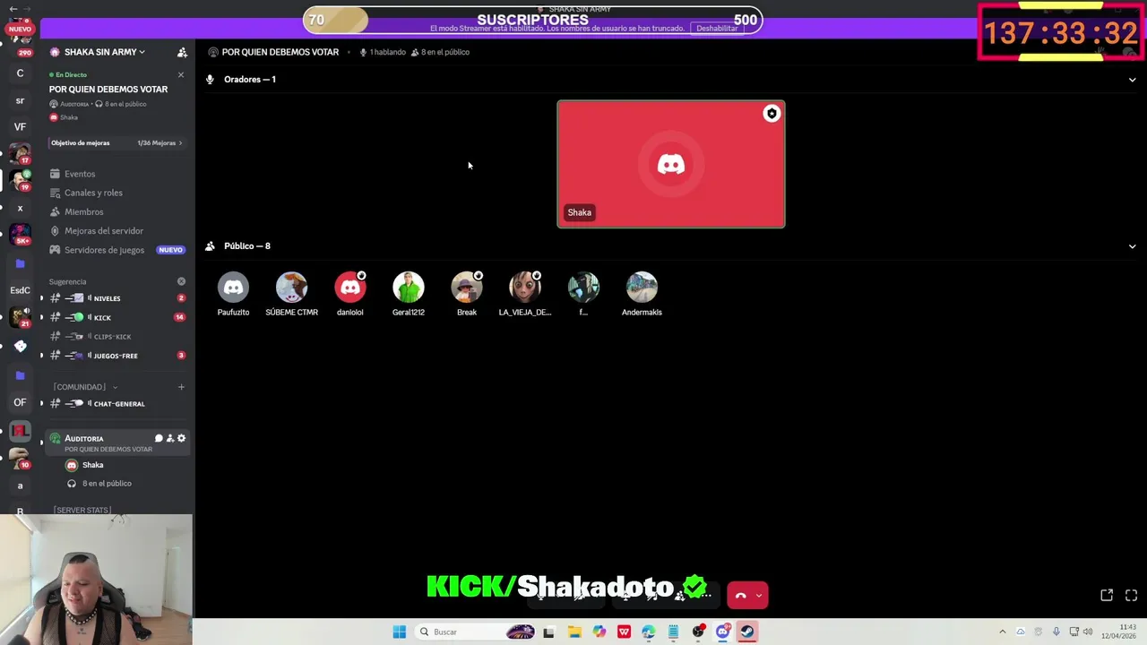Collapse the Oradores section

coord(1132,80)
